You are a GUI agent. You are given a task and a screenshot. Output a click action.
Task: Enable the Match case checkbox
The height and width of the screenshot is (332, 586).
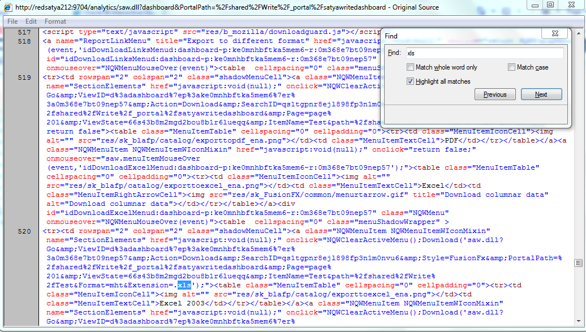coord(512,67)
